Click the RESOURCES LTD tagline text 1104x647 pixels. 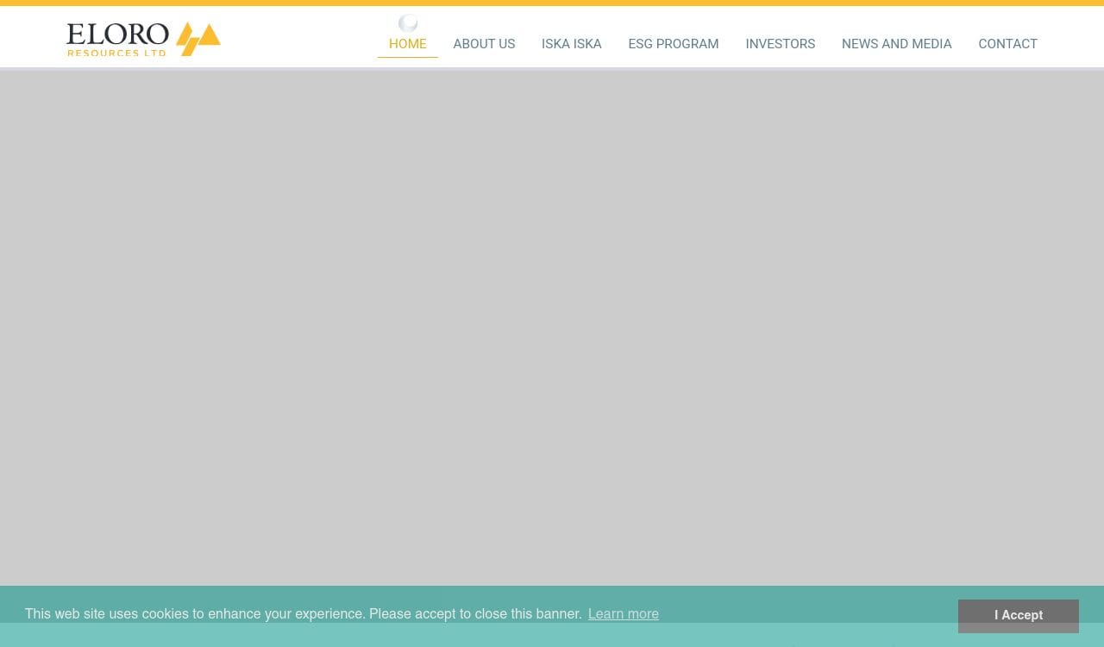pos(116,53)
